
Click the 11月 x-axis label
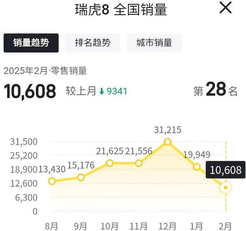[x=138, y=226]
